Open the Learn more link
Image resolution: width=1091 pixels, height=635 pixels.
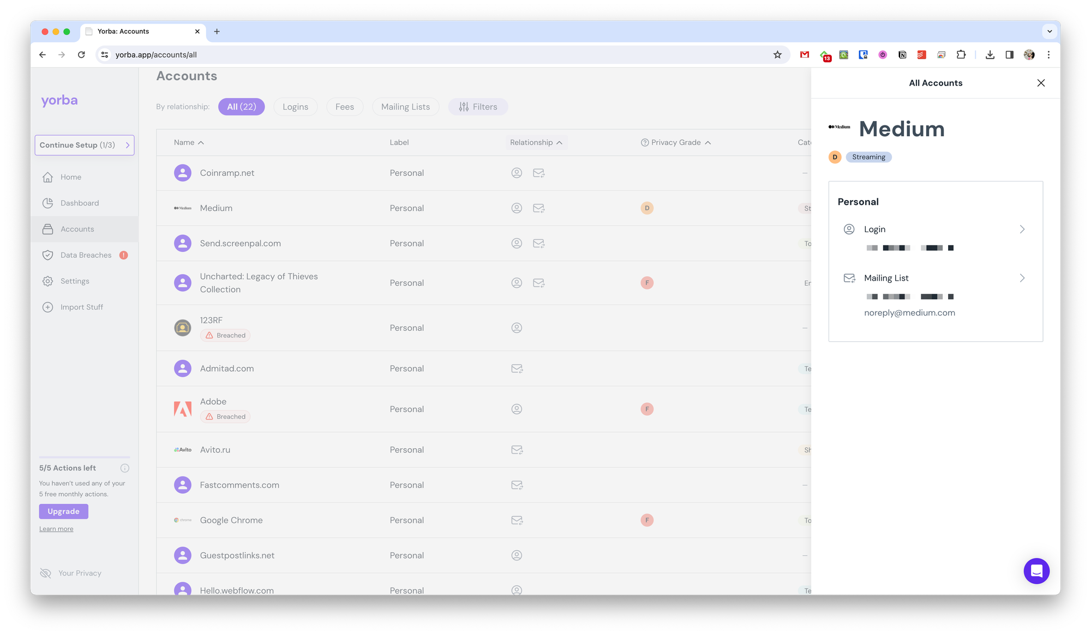[x=56, y=529]
